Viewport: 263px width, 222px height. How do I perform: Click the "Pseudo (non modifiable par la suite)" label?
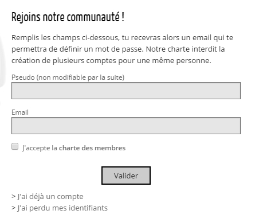[x=68, y=77]
